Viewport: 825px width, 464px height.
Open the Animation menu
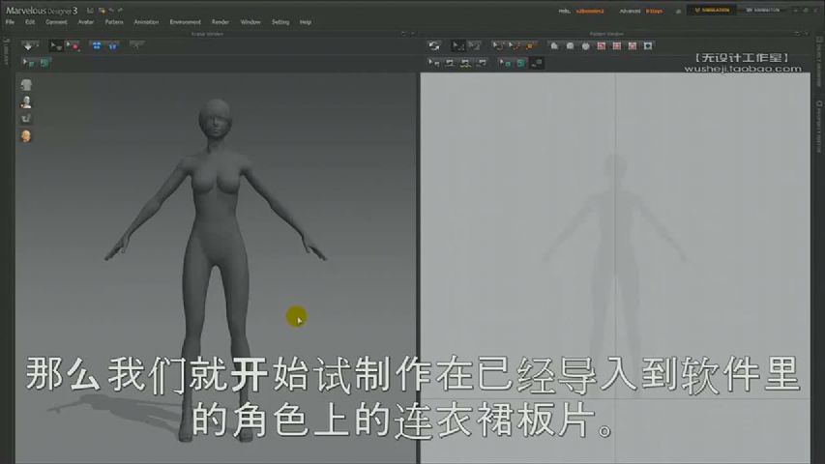pos(146,22)
